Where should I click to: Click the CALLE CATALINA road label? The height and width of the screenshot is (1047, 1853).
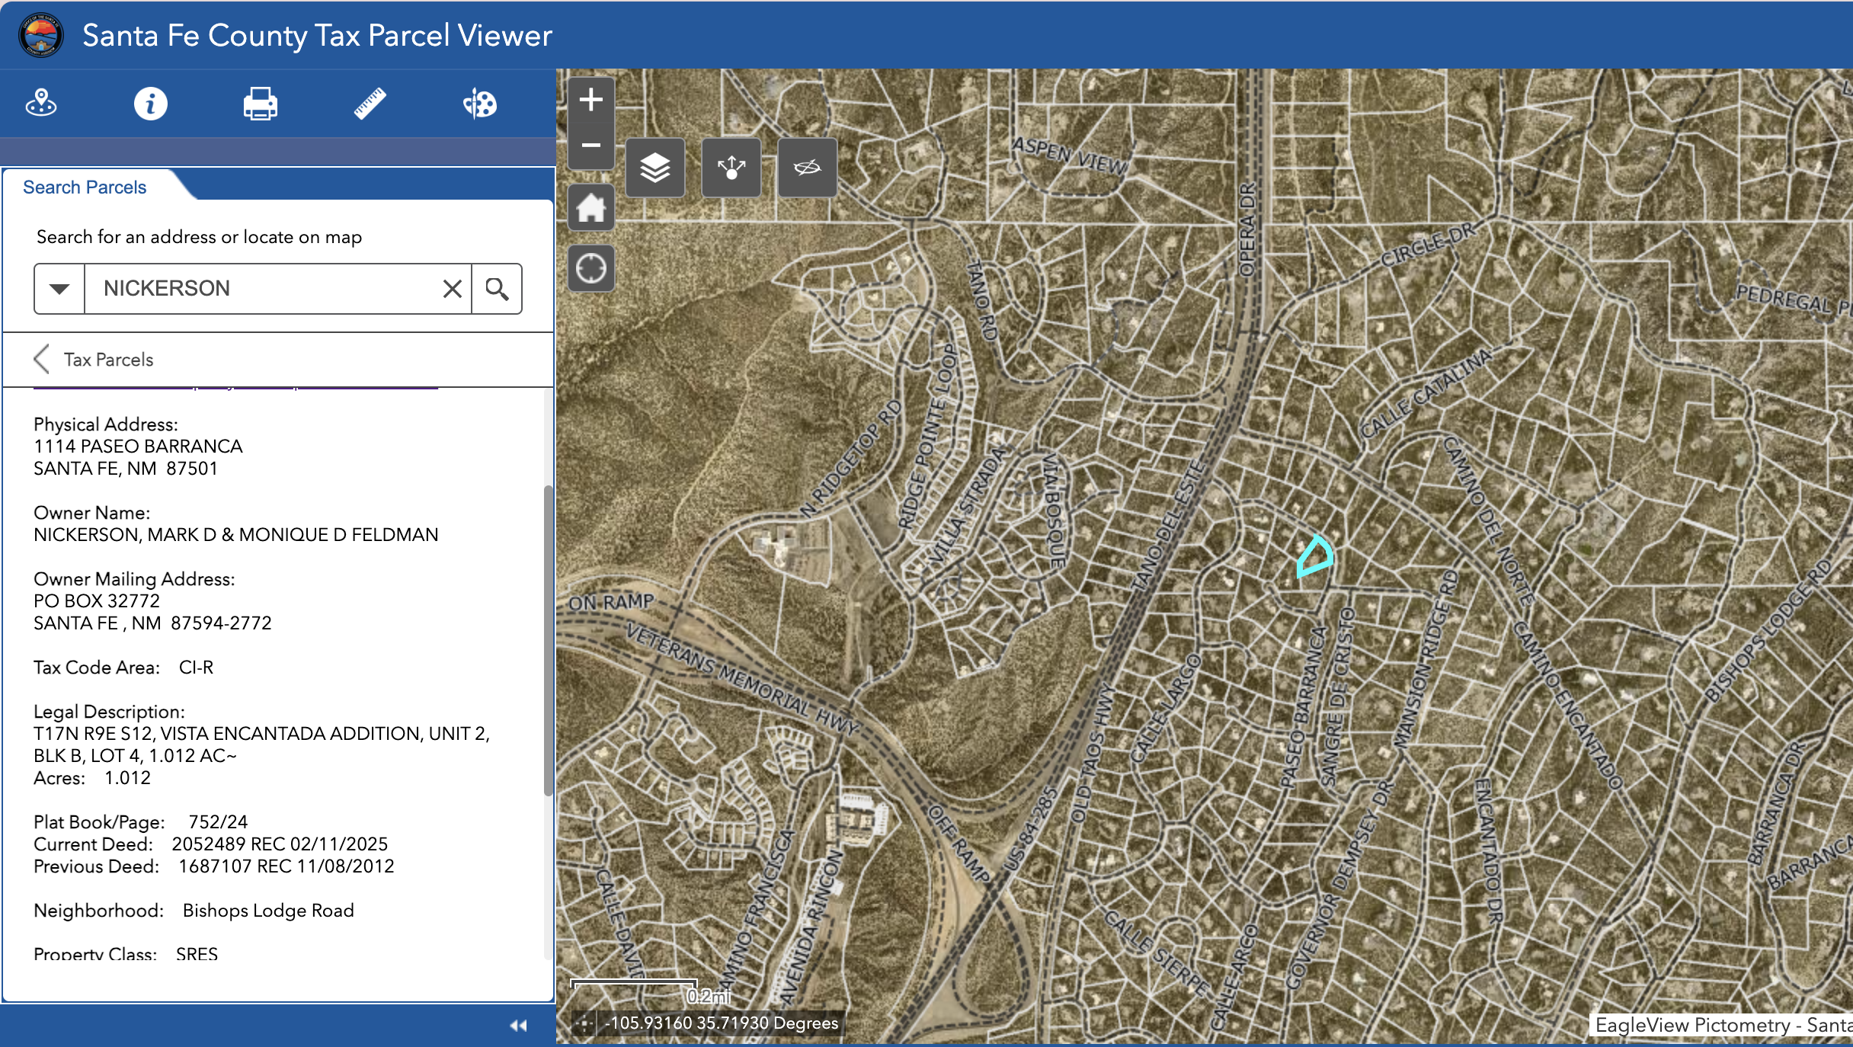pos(1426,393)
